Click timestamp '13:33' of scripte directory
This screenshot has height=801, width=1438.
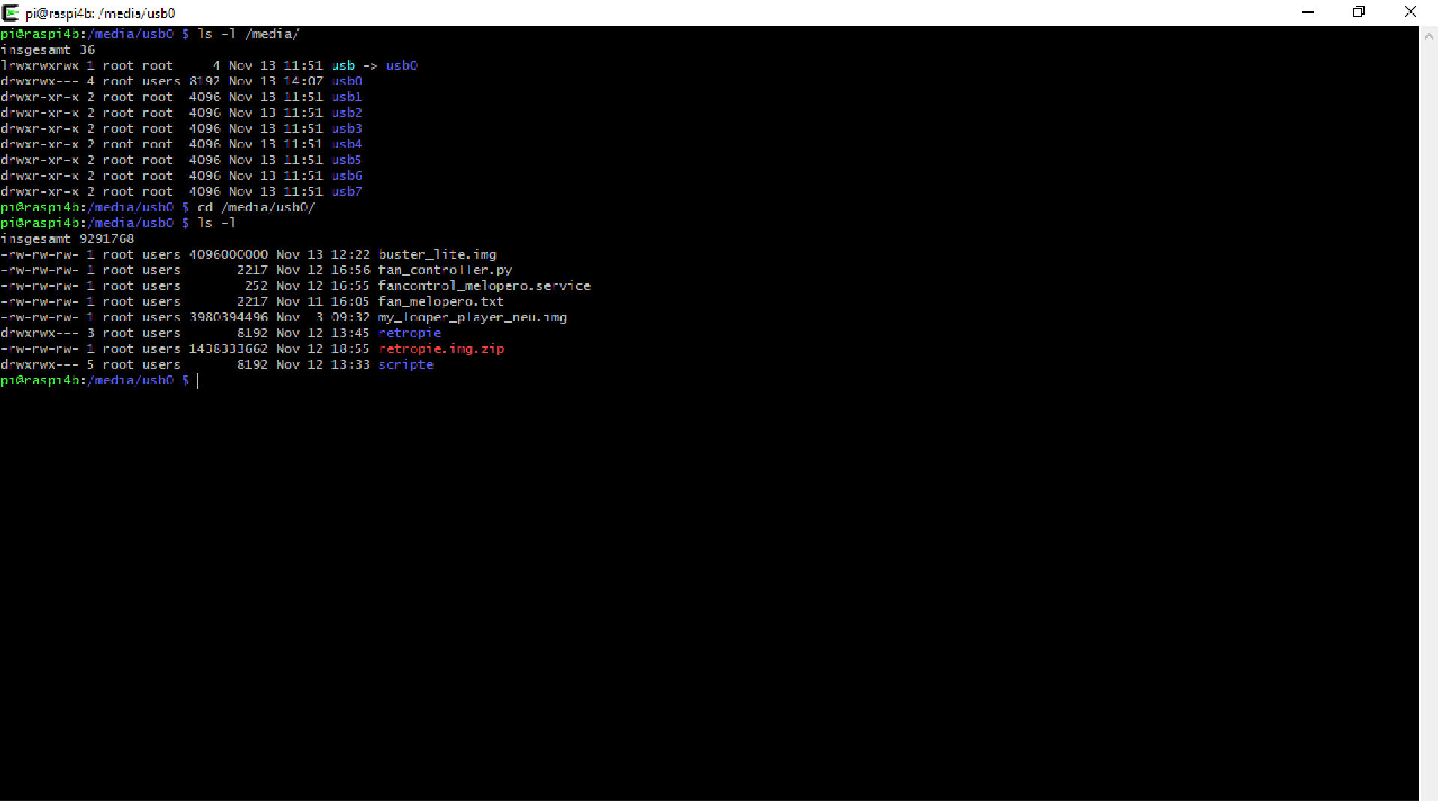coord(351,365)
